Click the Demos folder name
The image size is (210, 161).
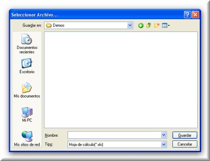[x=58, y=26]
